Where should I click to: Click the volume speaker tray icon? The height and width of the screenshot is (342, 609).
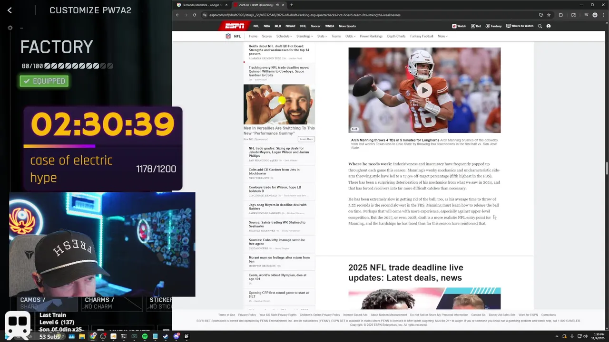point(585,336)
